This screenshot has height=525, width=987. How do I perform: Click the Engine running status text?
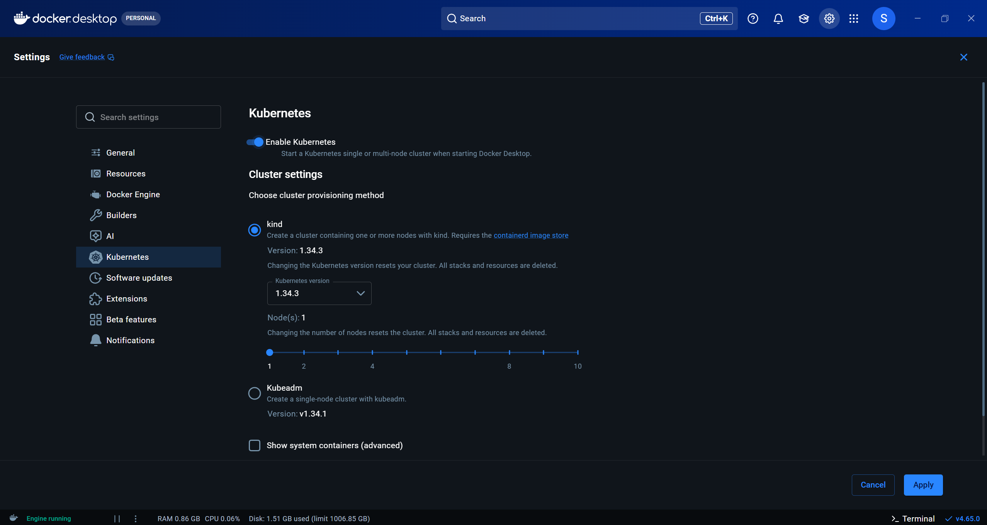pyautogui.click(x=49, y=518)
